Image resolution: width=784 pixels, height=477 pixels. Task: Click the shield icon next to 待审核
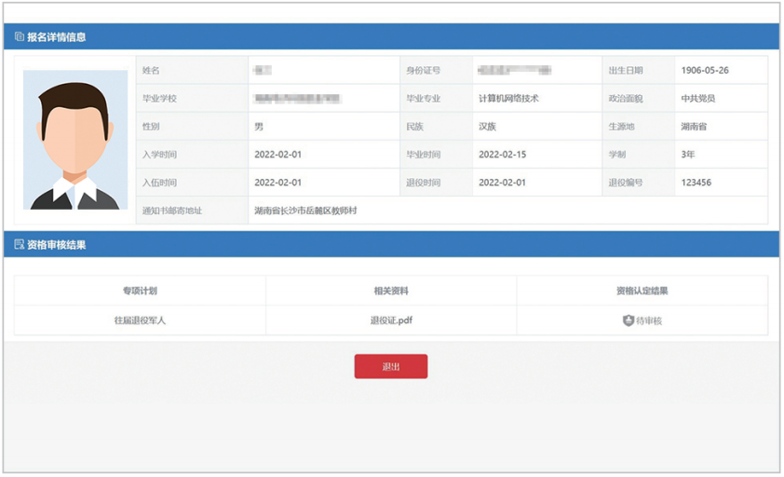click(x=629, y=320)
